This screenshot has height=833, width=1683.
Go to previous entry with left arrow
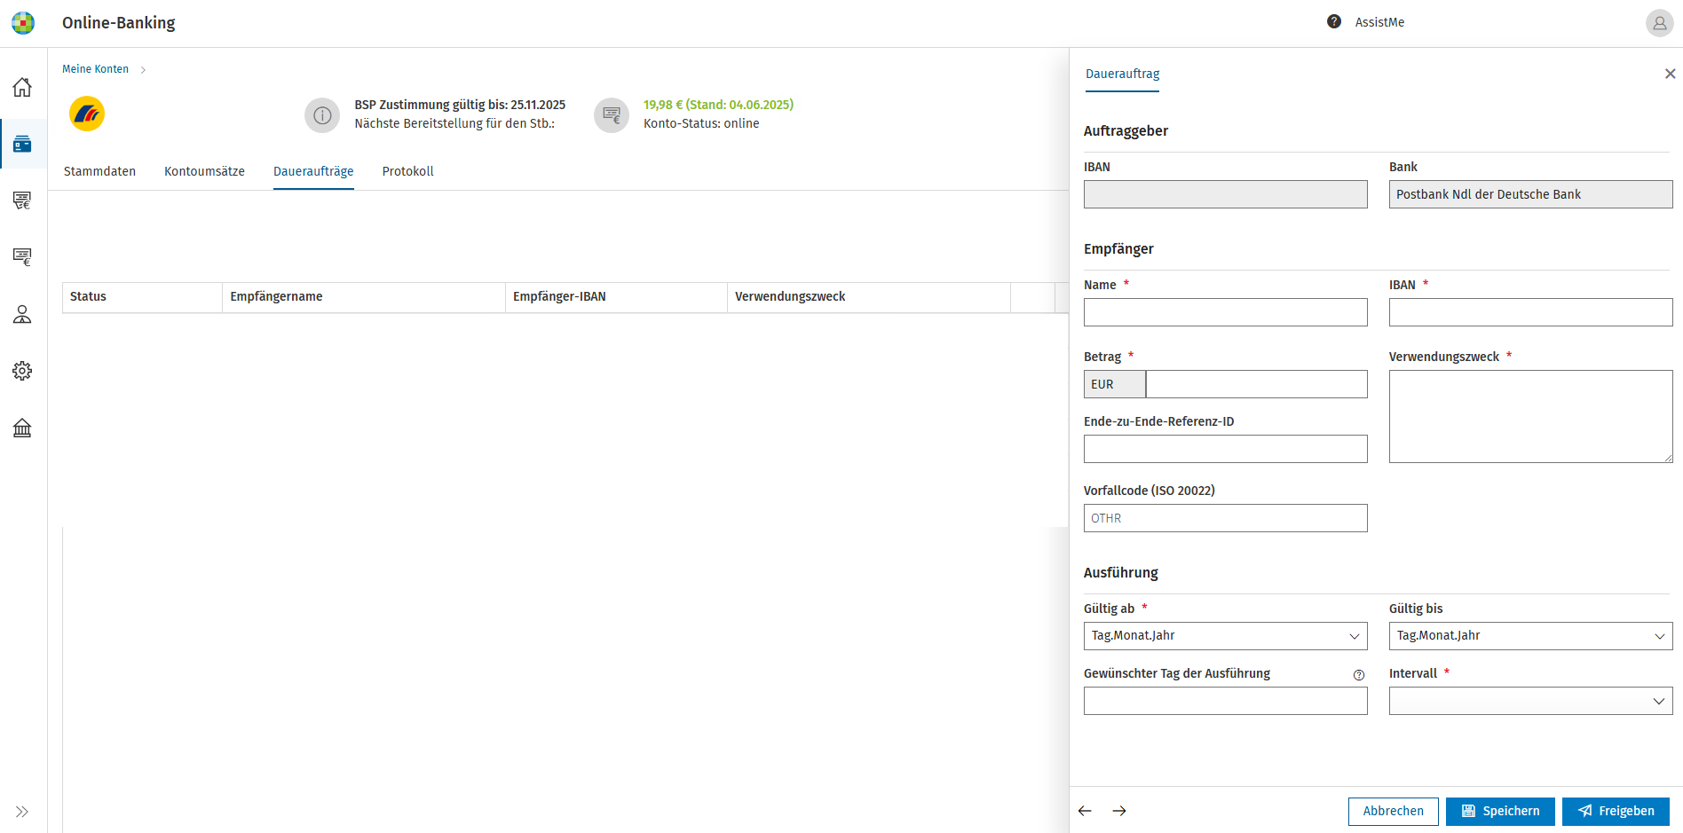click(x=1085, y=811)
